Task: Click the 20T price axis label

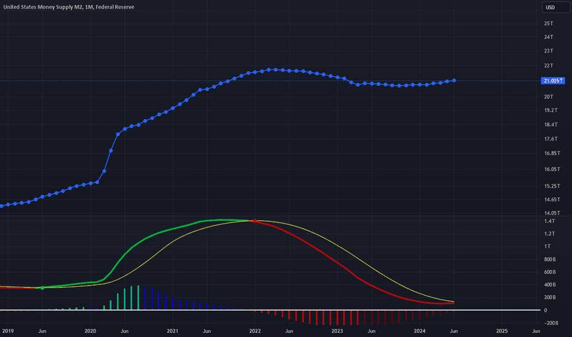Action: tap(549, 97)
